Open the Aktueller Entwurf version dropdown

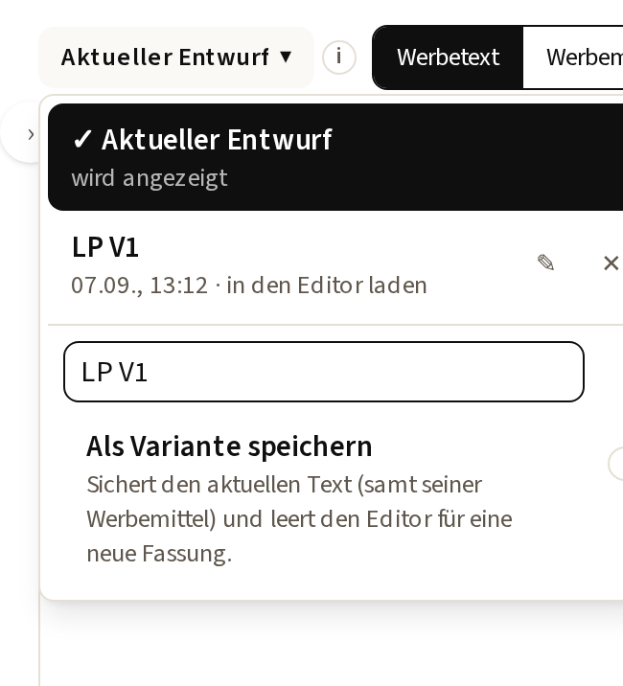click(x=176, y=57)
